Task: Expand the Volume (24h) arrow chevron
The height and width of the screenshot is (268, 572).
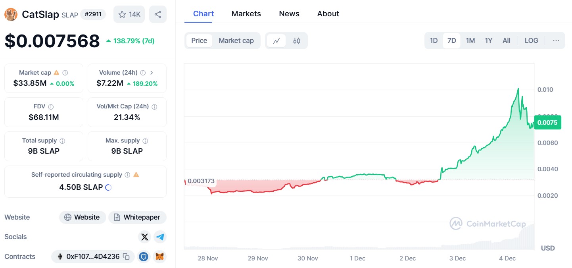Action: coord(152,73)
